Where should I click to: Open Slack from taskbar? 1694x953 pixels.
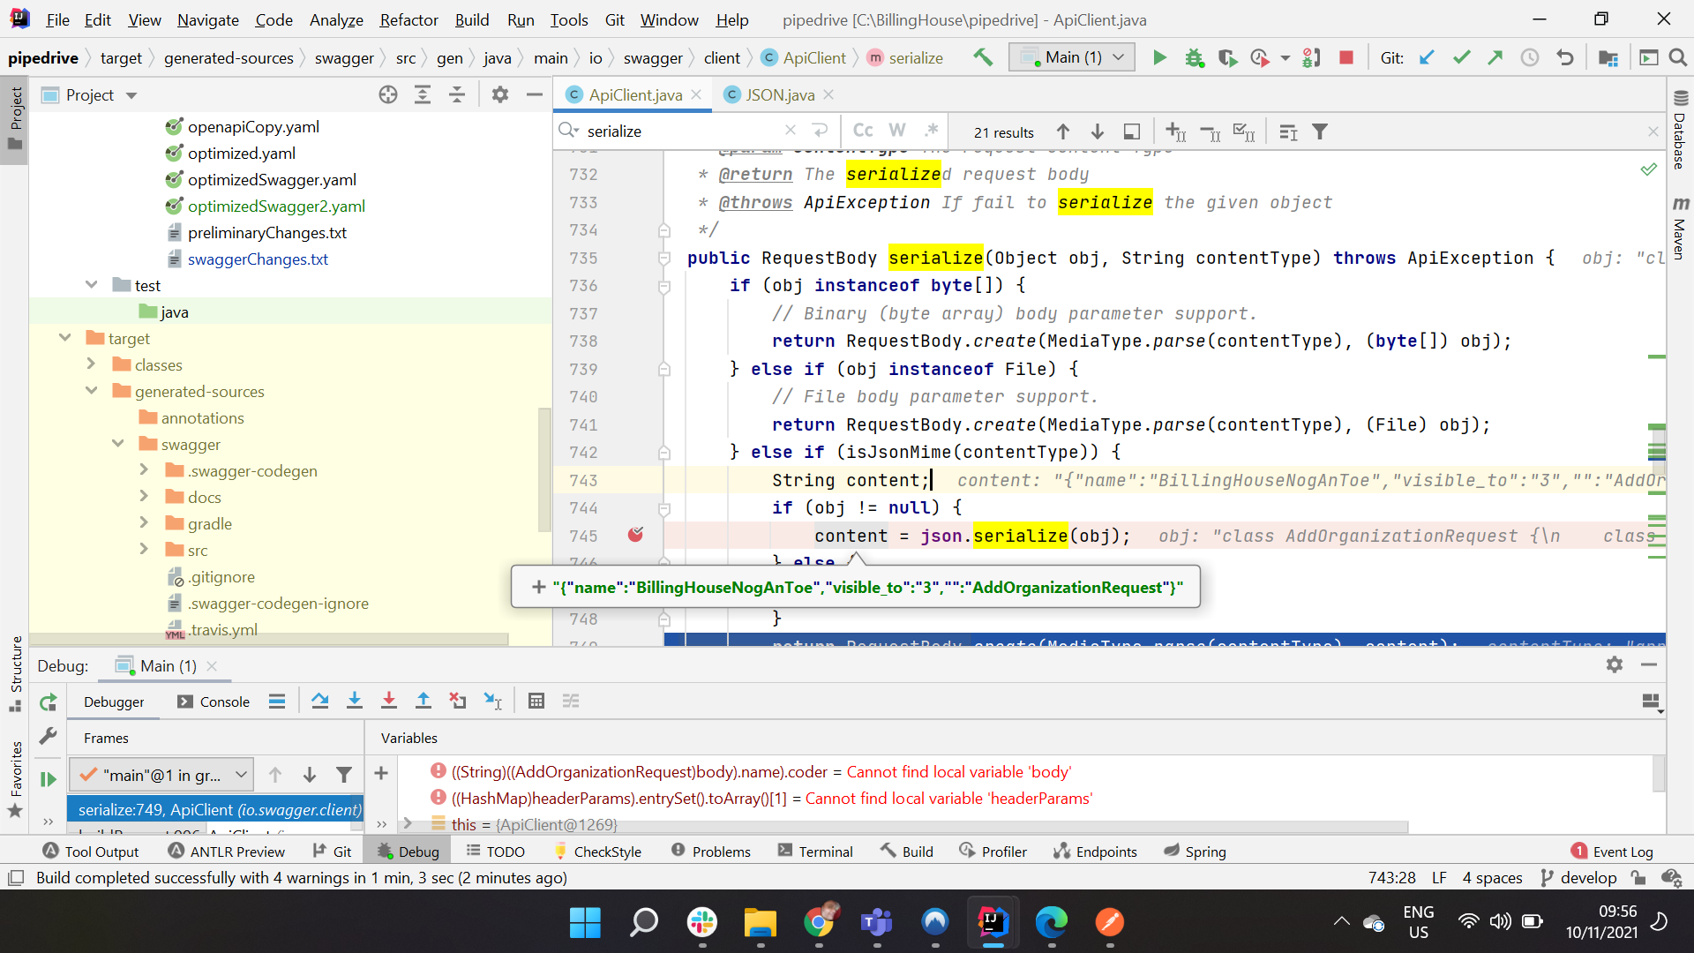point(702,923)
